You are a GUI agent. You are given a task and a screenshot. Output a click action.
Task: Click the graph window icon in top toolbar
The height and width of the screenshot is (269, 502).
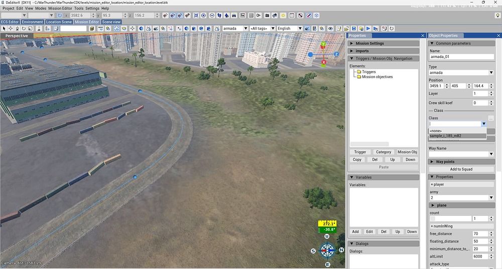point(292,16)
